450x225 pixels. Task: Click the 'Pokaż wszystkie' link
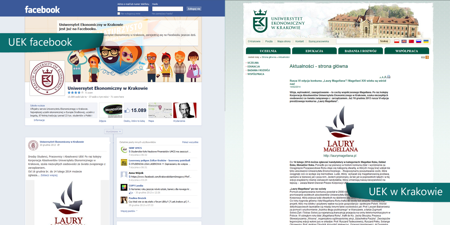click(190, 142)
